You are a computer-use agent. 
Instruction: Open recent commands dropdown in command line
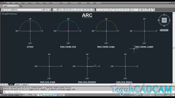(5, 92)
